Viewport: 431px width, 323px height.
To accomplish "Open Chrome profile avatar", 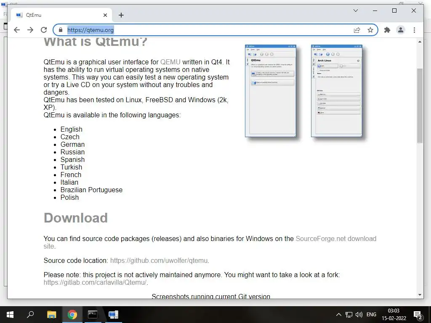I will pos(401,30).
